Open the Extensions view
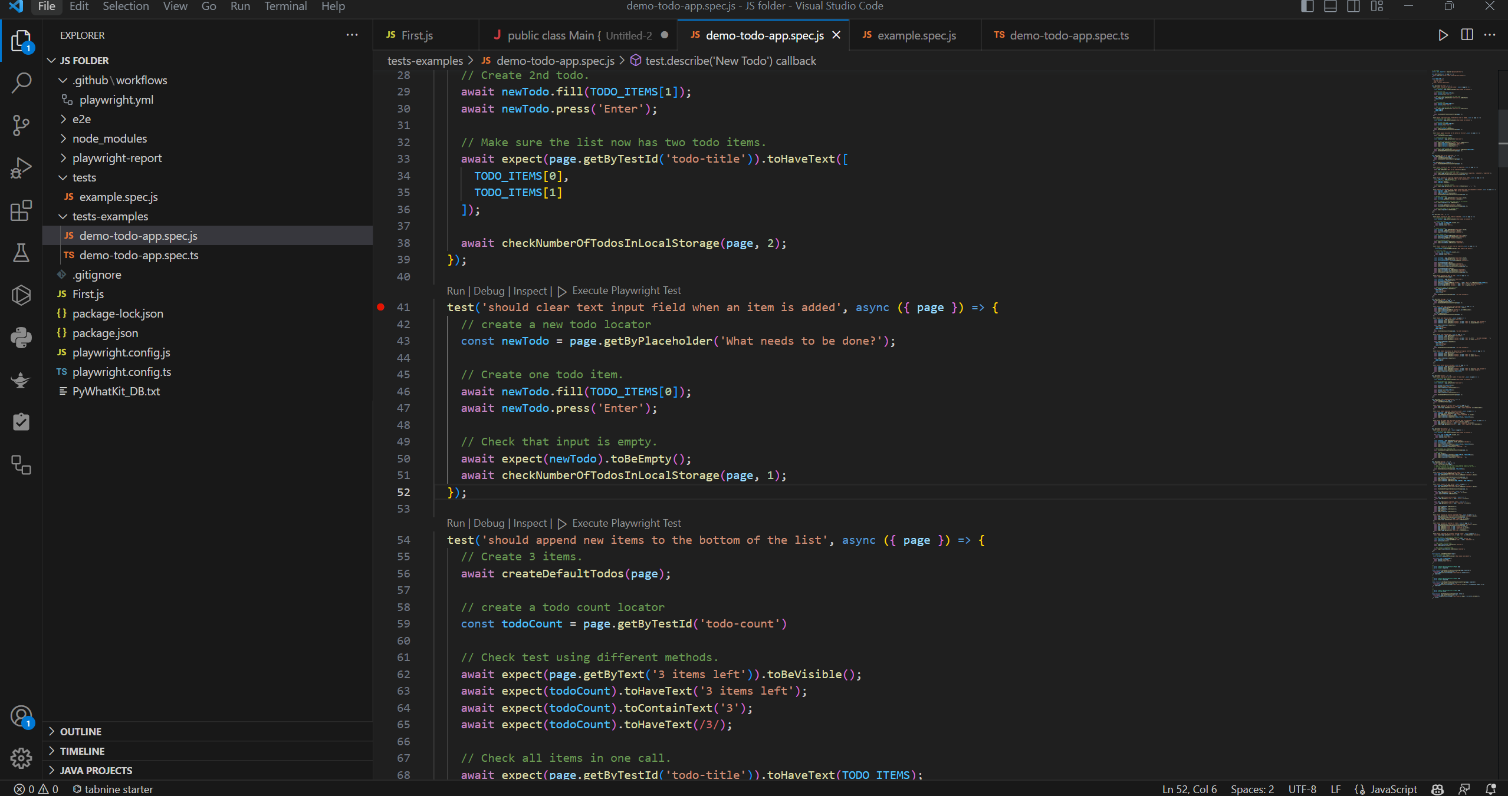1508x796 pixels. pos(21,210)
